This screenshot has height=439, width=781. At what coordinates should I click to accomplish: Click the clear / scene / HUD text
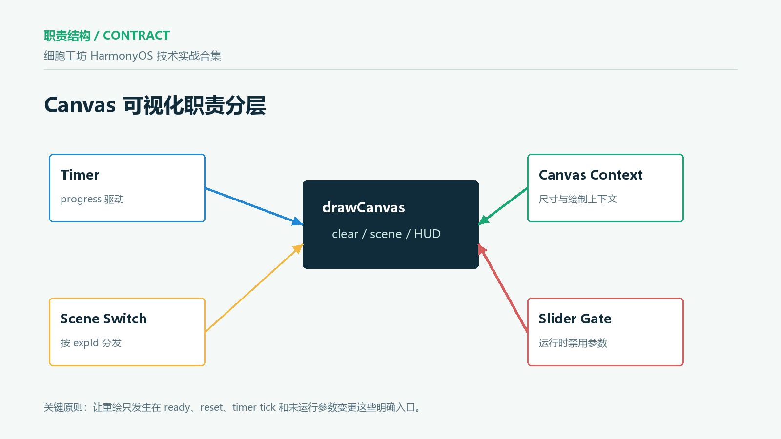click(x=386, y=234)
